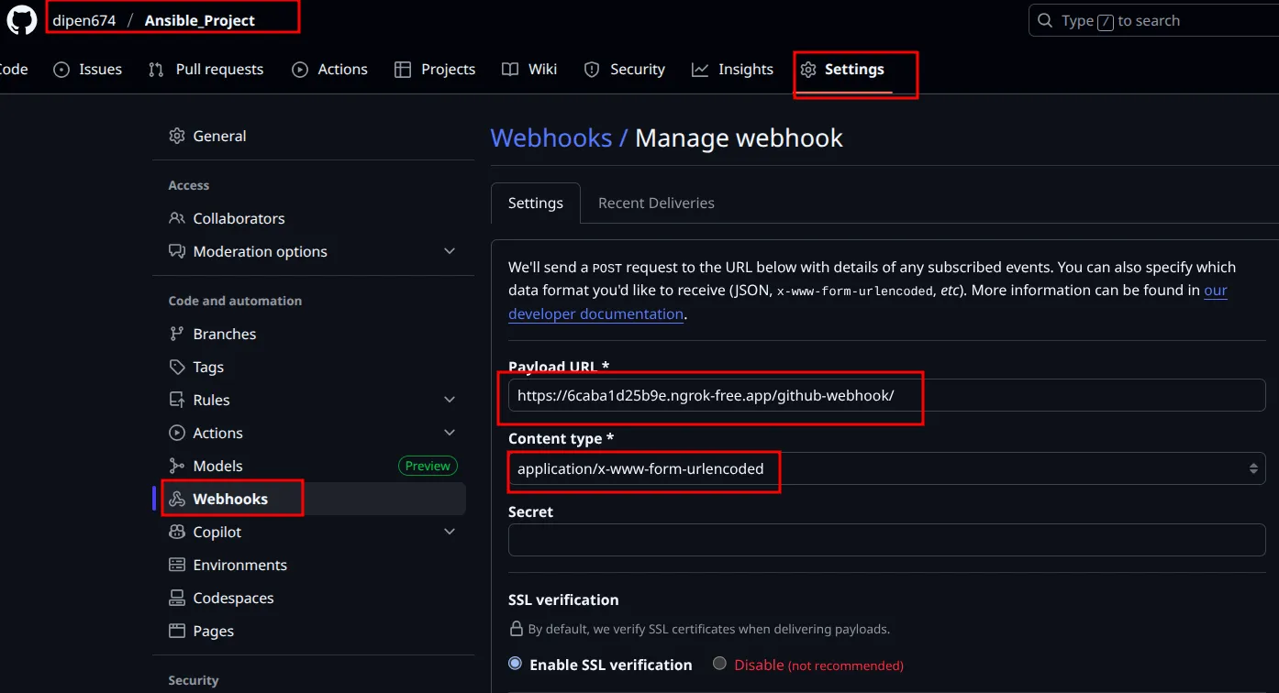
Task: Click the Wiki book icon
Action: click(x=510, y=70)
